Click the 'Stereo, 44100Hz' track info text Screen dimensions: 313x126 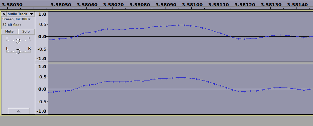coord(16,19)
